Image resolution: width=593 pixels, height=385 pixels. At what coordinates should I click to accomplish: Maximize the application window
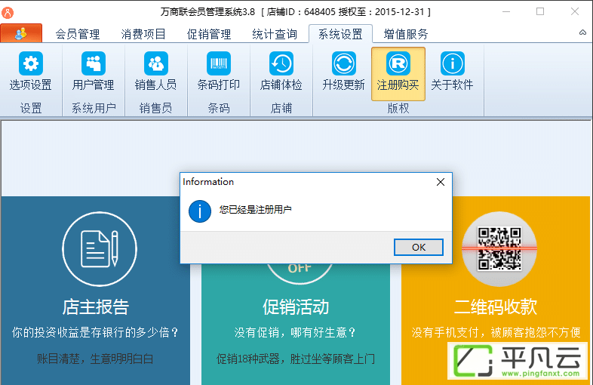tap(540, 12)
